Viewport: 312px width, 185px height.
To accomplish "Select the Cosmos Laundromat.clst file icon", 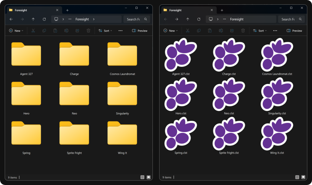I will (277, 55).
